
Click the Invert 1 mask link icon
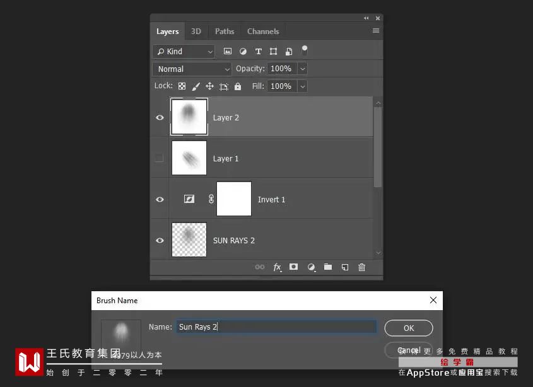tap(211, 199)
